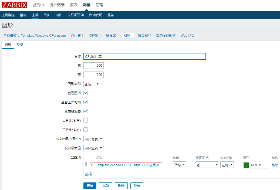280x190 pixels.
Task: Open the 管理 top menu
Action: (99, 5)
